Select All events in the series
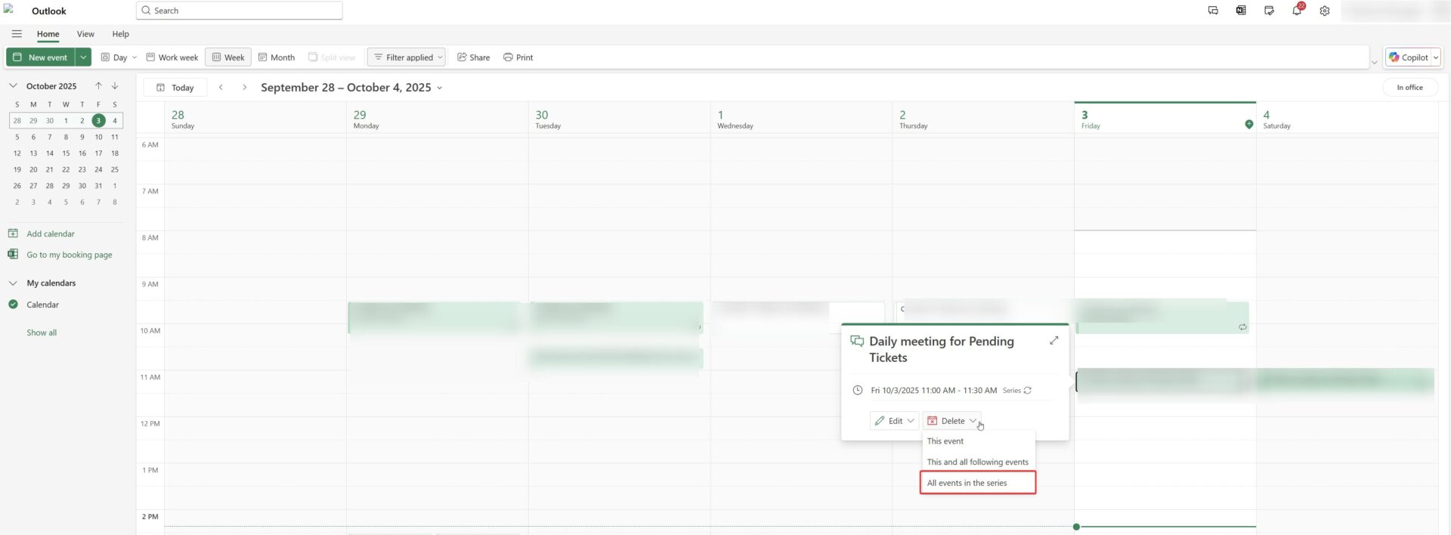 coord(976,483)
